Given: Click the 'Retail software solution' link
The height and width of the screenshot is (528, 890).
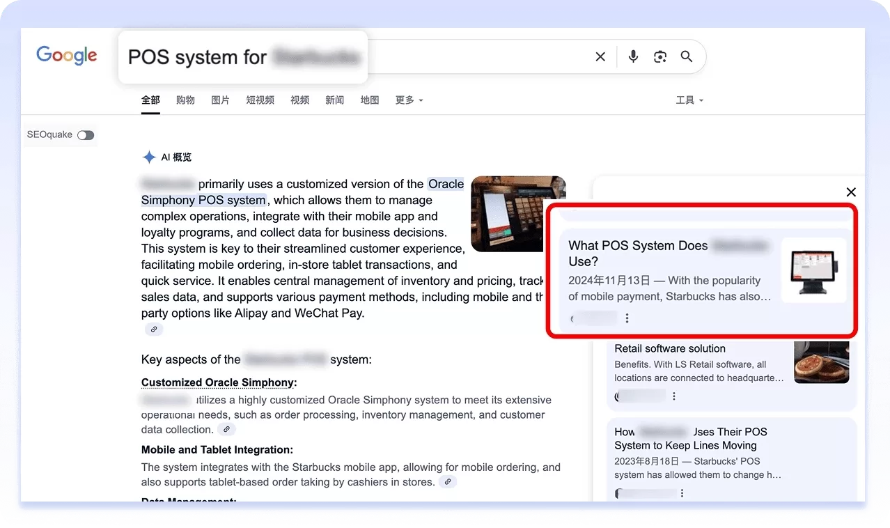Looking at the screenshot, I should click(669, 348).
